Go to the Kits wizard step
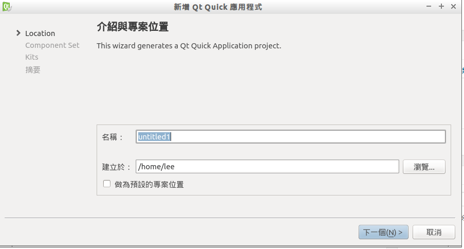The image size is (464, 249). (x=32, y=57)
